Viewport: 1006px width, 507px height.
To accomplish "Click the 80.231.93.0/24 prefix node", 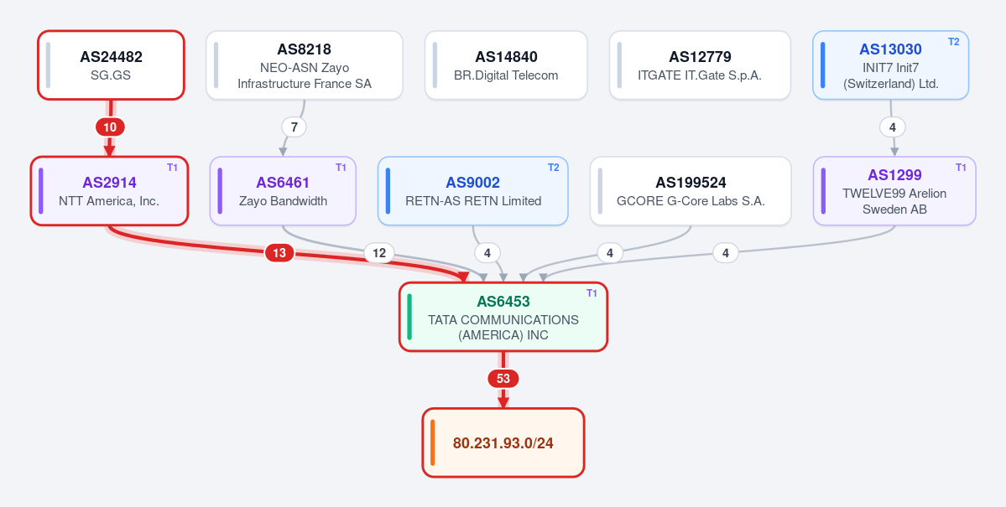I will [503, 443].
